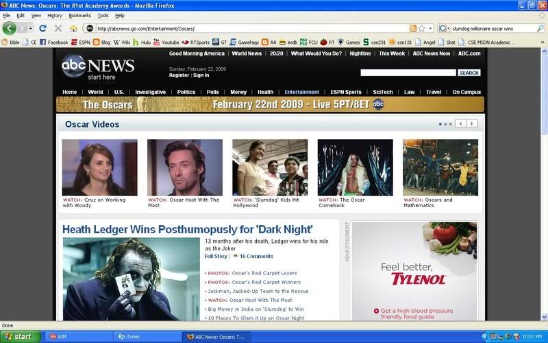The image size is (548, 343).
Task: Open the Entertainment section tab
Action: pyautogui.click(x=301, y=92)
